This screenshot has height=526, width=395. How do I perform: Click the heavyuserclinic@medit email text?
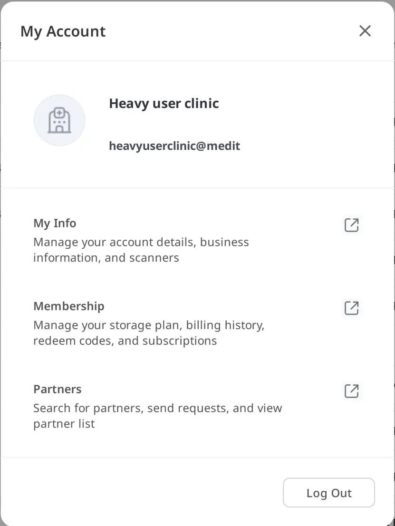175,146
